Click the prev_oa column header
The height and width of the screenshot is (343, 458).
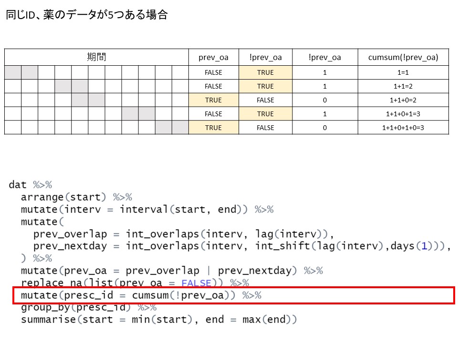pos(213,57)
